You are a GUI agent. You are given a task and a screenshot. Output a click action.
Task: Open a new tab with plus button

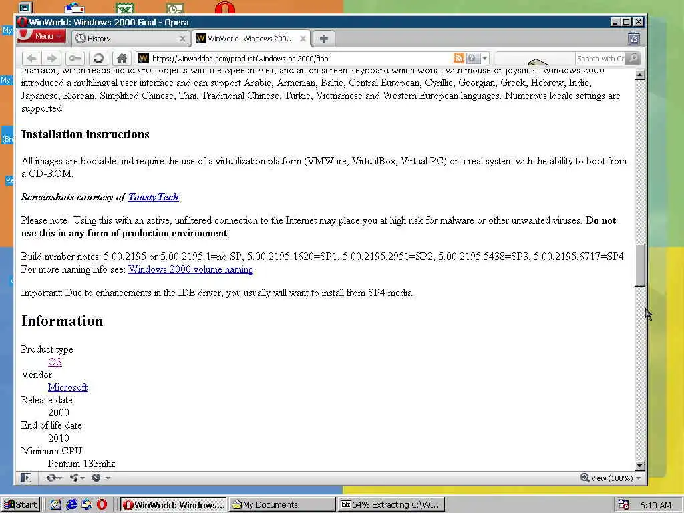324,39
